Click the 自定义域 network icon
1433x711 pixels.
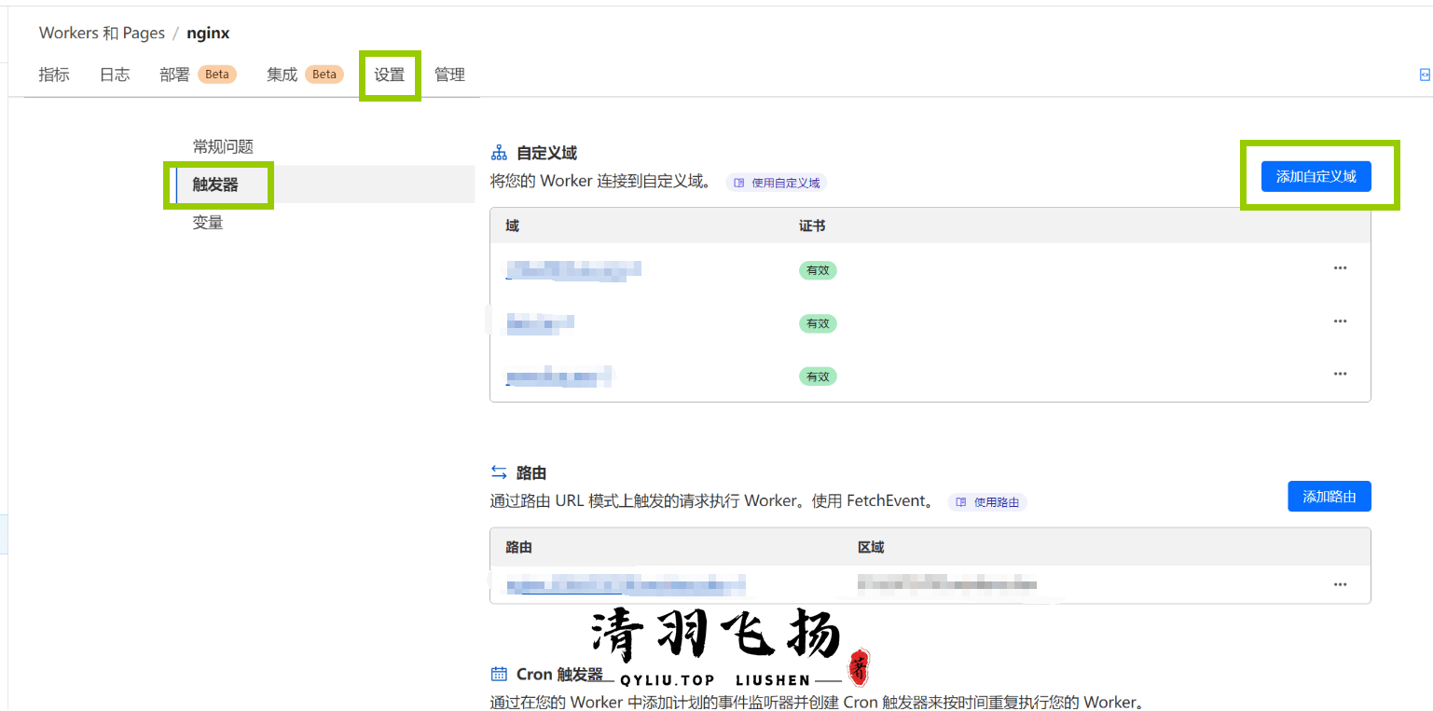point(499,153)
